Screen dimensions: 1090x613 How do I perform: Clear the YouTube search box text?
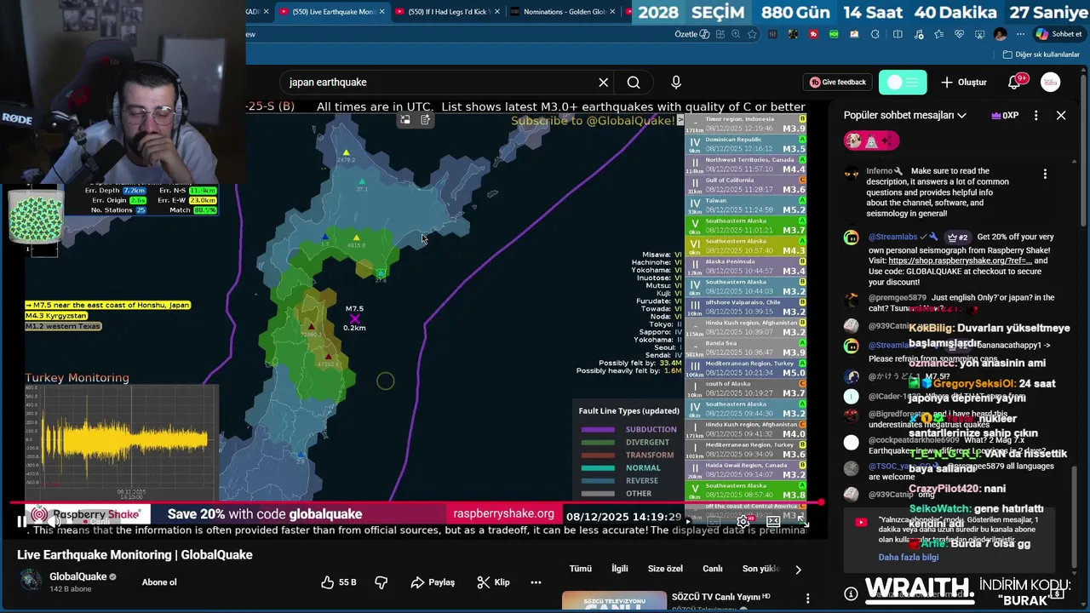click(x=604, y=83)
